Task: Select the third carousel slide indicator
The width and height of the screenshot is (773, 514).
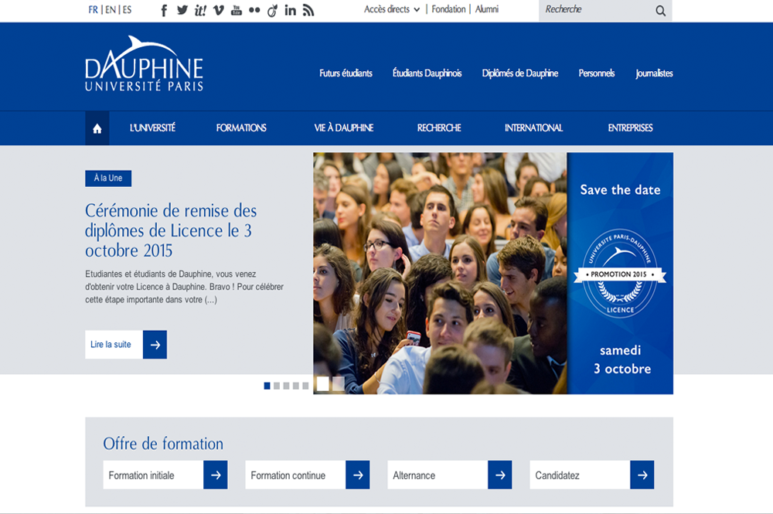Action: point(286,386)
